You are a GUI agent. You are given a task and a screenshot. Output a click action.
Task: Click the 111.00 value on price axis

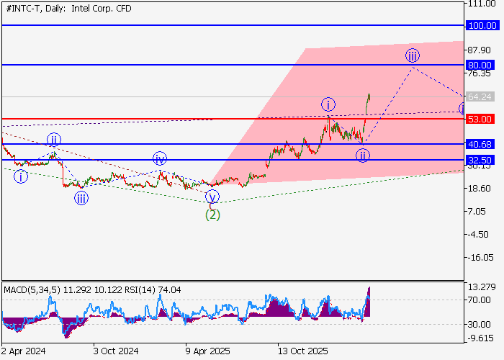click(482, 4)
